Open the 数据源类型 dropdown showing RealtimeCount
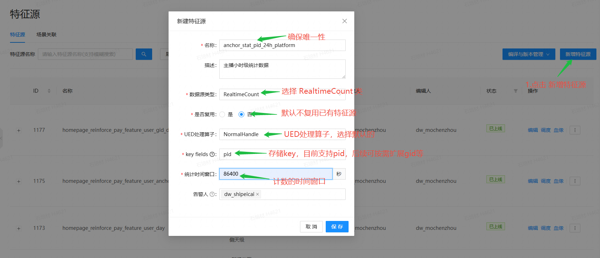Viewport: 600px width, 258px height. (x=282, y=94)
